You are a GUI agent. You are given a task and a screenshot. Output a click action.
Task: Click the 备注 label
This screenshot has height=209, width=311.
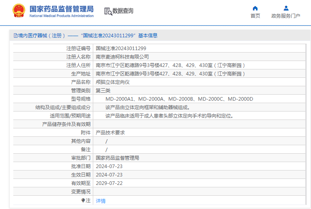tap(86, 150)
